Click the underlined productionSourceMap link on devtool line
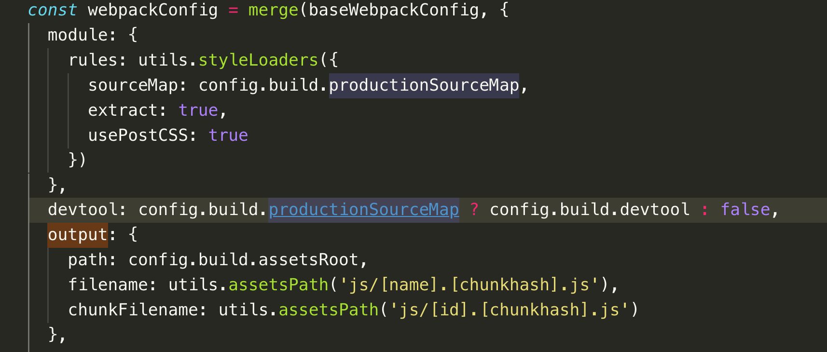Screen dimensions: 827x352 364,210
